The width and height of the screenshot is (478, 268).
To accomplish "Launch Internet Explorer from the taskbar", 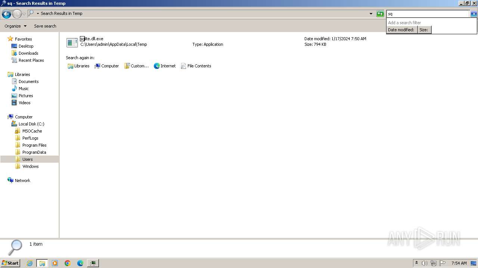I will click(x=30, y=263).
